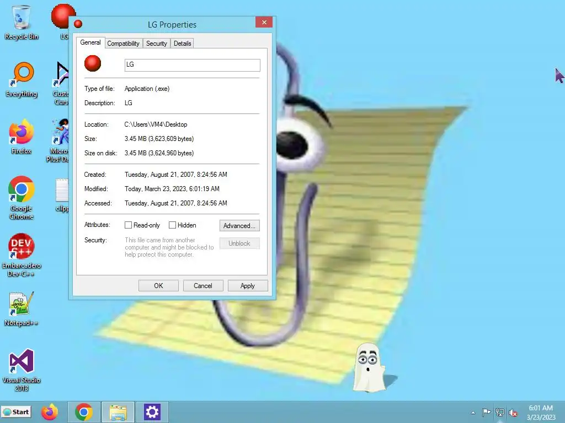Click the ghost character on desktop
Viewport: 565px width, 423px height.
coord(369,367)
